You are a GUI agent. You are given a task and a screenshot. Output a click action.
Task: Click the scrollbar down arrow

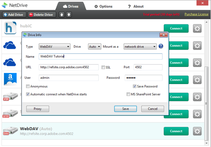206,143
